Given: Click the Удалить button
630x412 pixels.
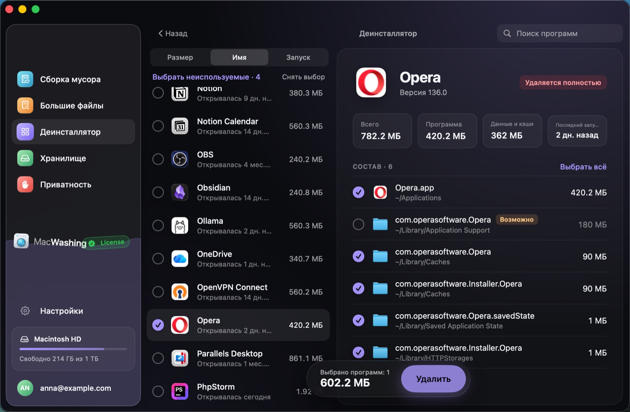Looking at the screenshot, I should pyautogui.click(x=434, y=379).
